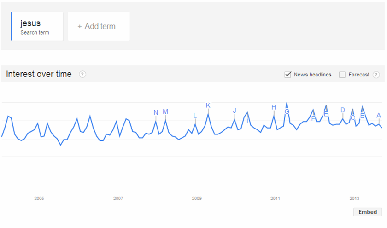Screen dimensions: 387x228
Task: Select news headline marker J
Action: (x=235, y=111)
